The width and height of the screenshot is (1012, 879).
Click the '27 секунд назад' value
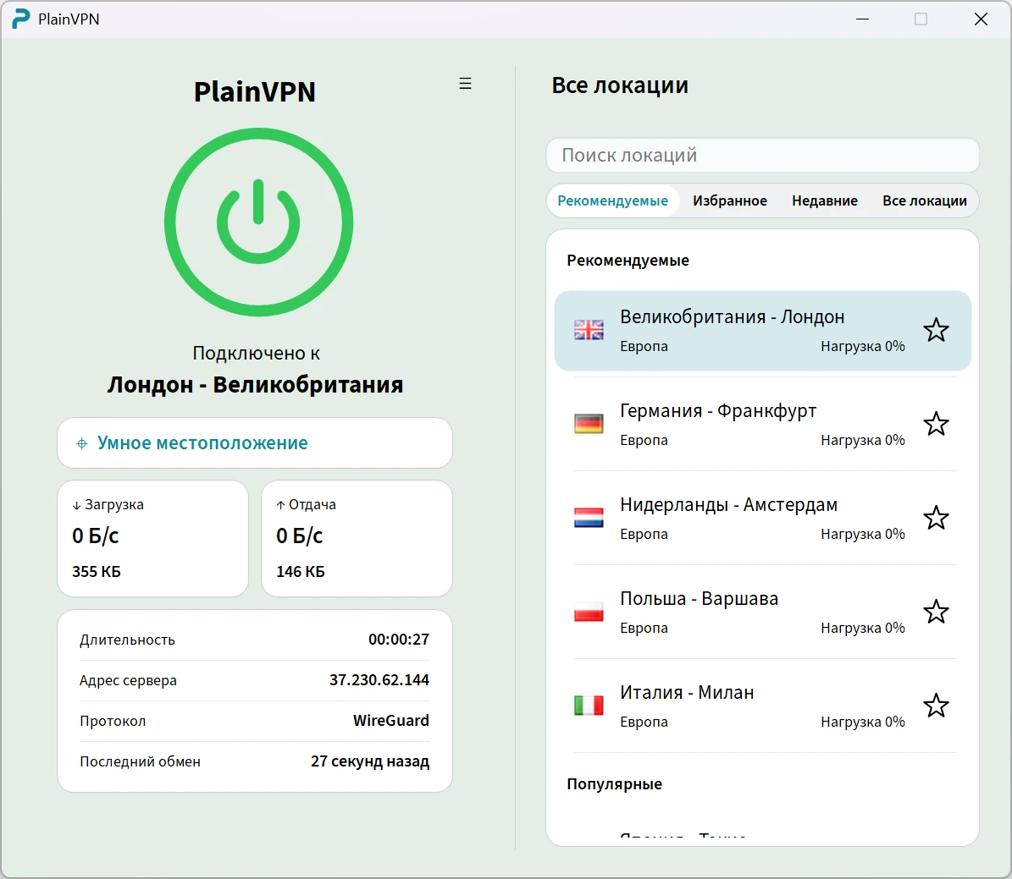(370, 761)
